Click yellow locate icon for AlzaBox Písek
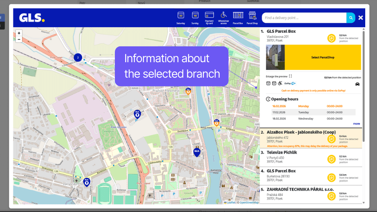Viewport: 377px width, 212px height. point(331,139)
